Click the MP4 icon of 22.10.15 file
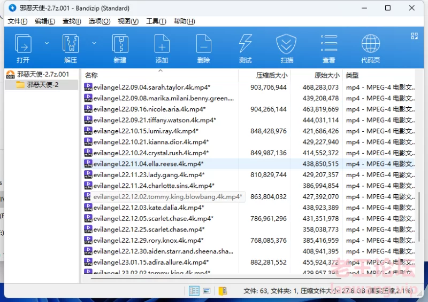Screen dimensions: 428x302 [x=88, y=131]
